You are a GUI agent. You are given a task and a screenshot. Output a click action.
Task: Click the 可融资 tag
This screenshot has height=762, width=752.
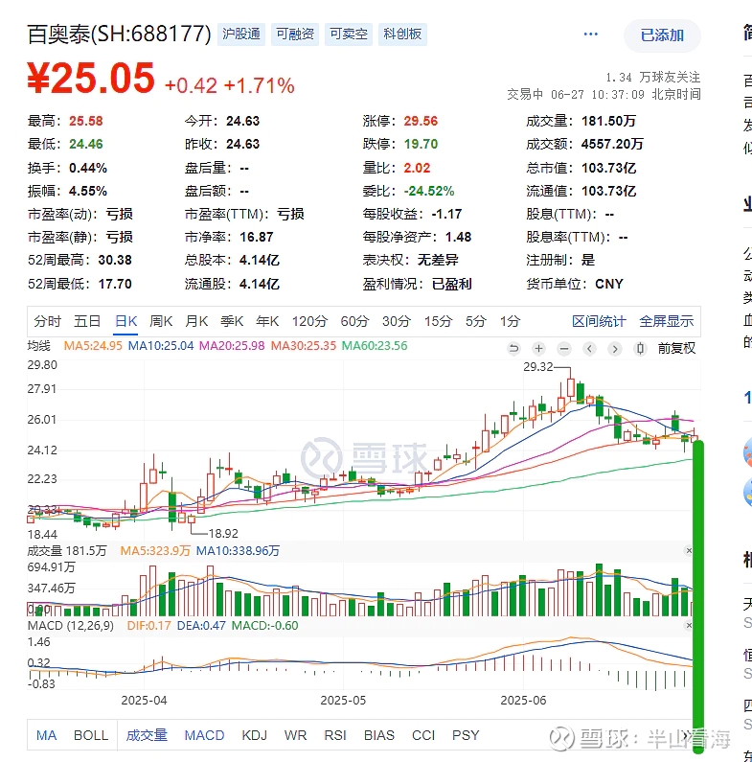295,34
